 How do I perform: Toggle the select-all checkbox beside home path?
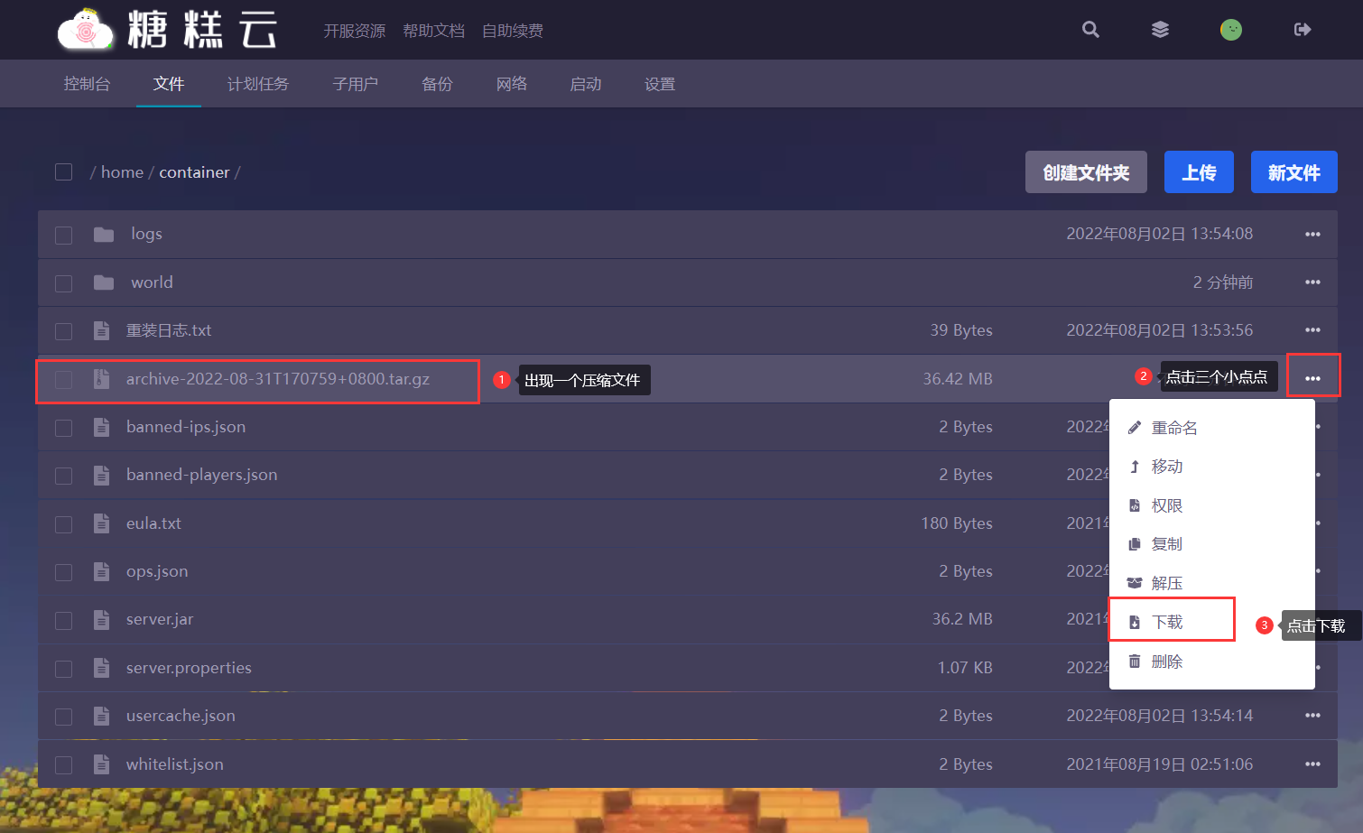click(x=63, y=171)
